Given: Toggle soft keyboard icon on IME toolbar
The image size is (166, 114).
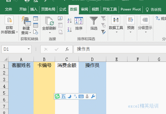Looking at the screenshot, I should click(x=81, y=96).
